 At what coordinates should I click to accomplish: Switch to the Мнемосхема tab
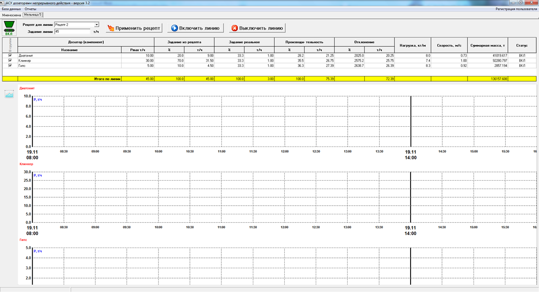[12, 15]
